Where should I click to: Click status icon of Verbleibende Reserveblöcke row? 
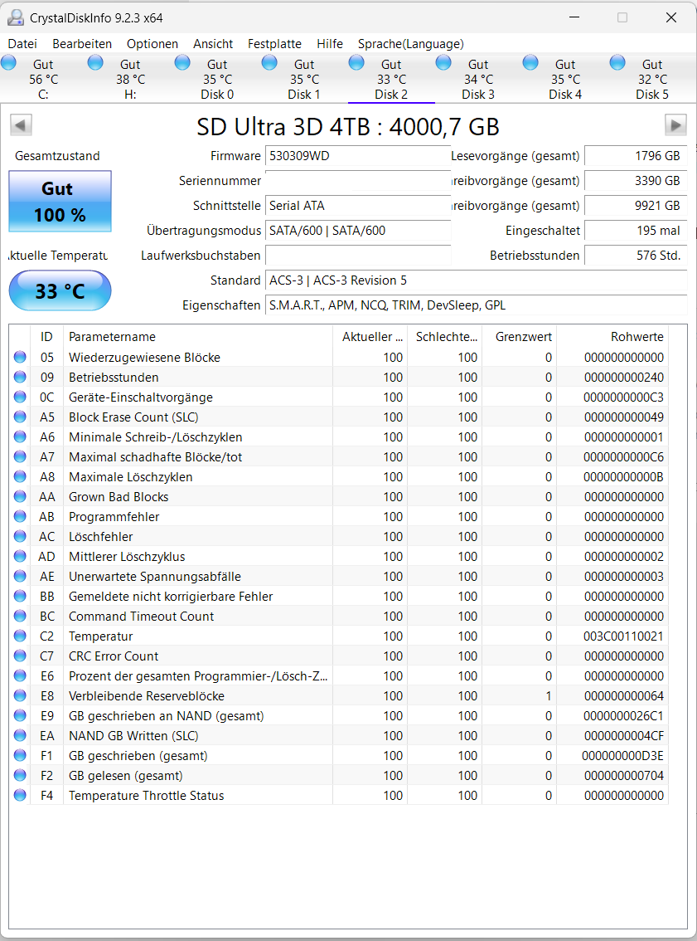[20, 695]
